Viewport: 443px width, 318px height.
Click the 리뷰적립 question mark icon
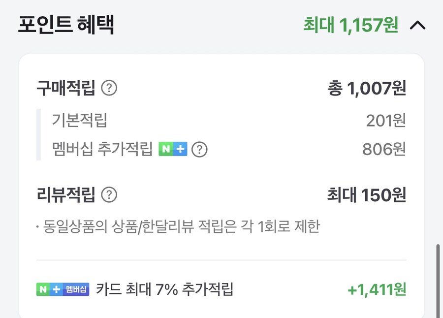pyautogui.click(x=109, y=195)
